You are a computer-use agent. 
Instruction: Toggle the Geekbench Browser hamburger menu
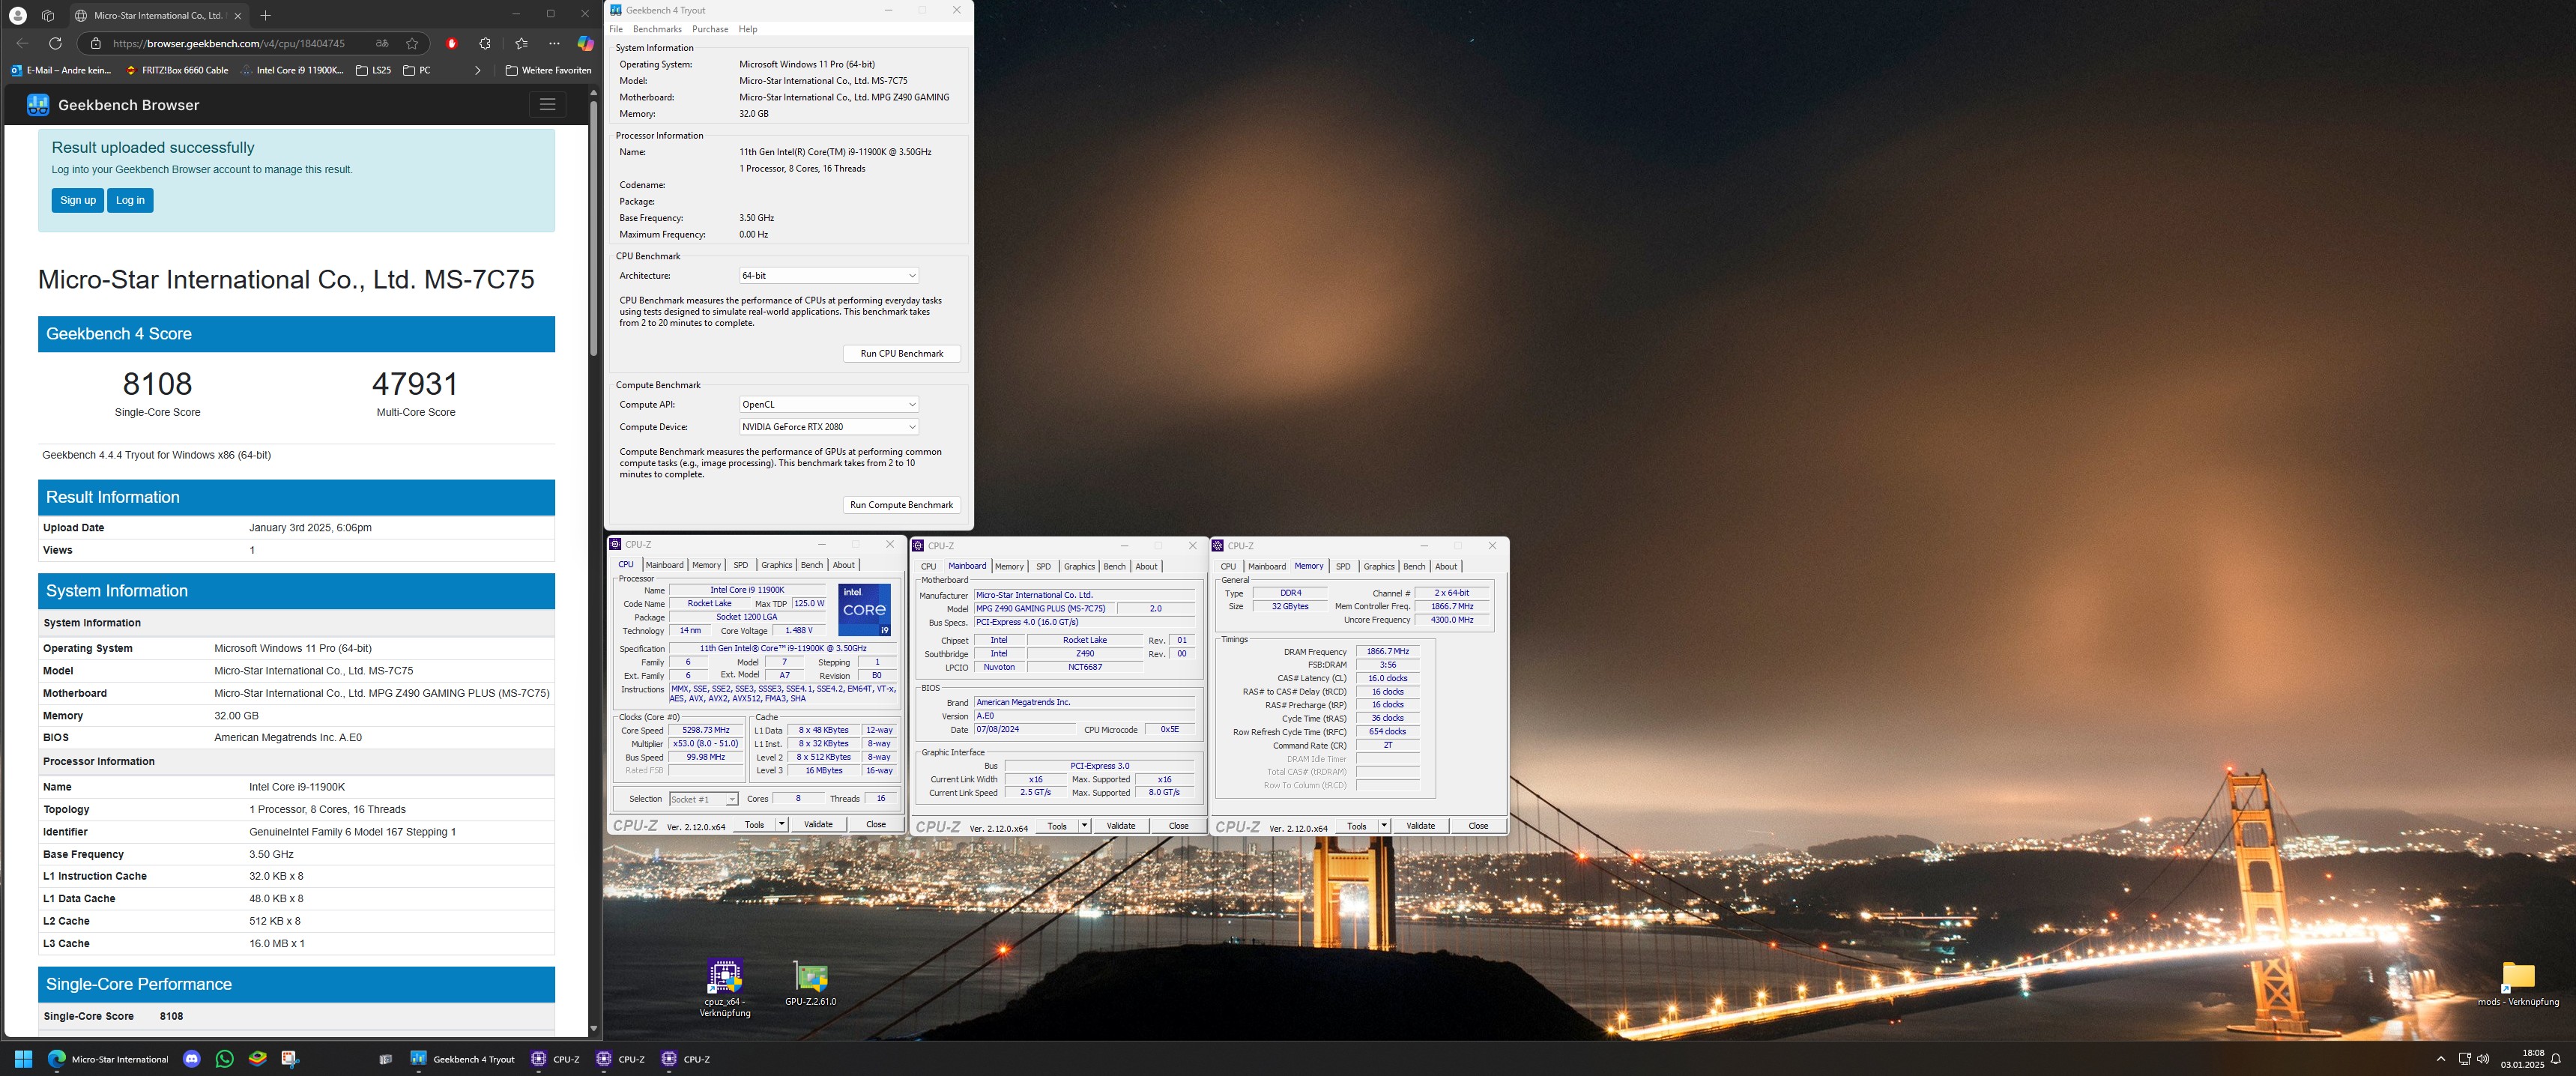coord(547,104)
